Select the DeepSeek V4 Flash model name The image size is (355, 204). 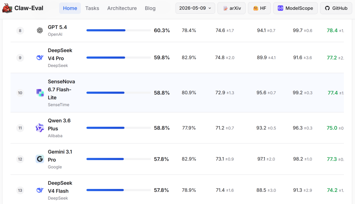(60, 187)
